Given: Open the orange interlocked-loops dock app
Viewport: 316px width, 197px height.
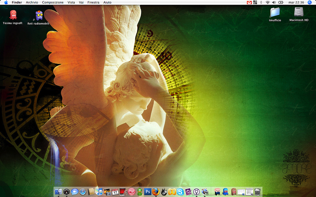Looking at the screenshot, I should (x=172, y=192).
